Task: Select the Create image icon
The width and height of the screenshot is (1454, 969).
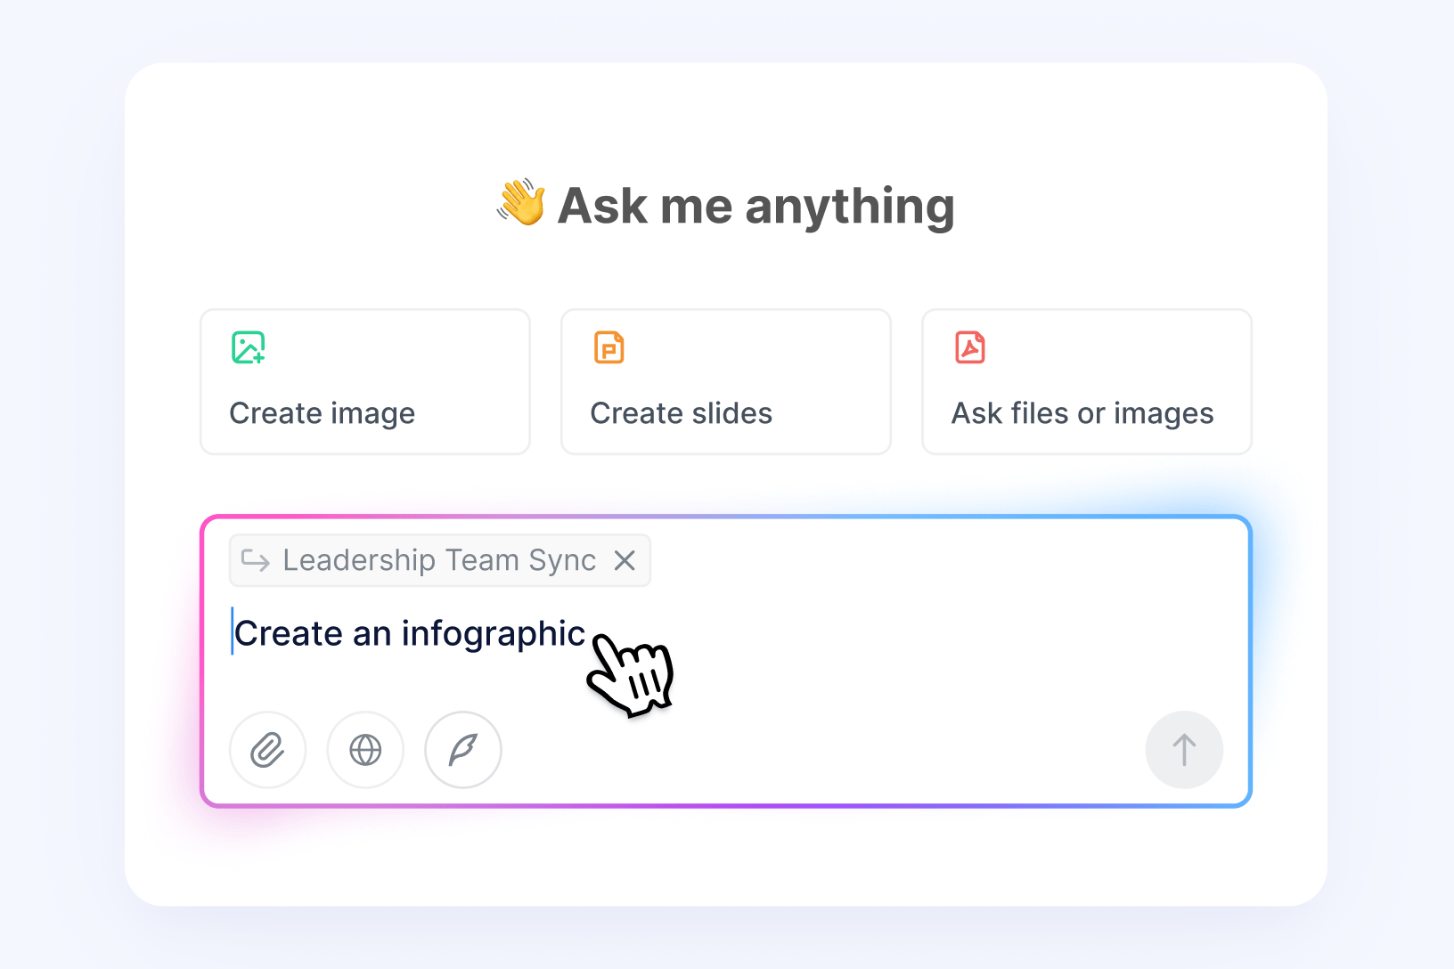Action: pyautogui.click(x=249, y=347)
